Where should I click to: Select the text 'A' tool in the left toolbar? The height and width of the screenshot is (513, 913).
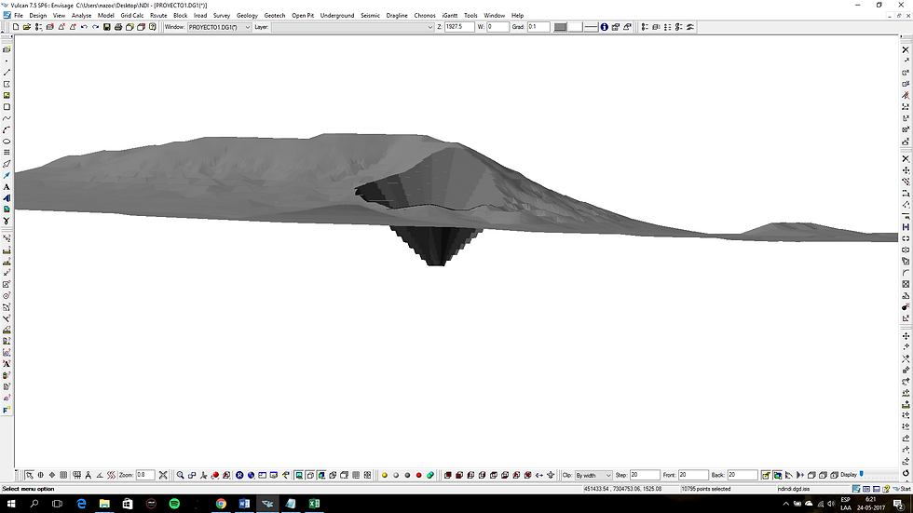click(x=7, y=187)
